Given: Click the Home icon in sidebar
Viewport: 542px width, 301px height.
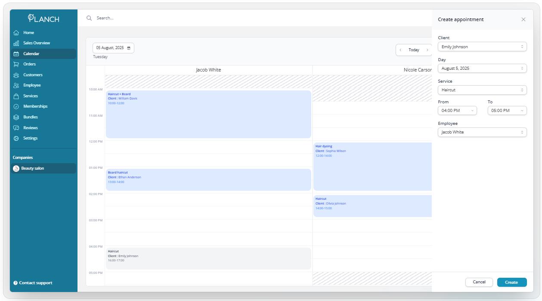Looking at the screenshot, I should tap(16, 33).
